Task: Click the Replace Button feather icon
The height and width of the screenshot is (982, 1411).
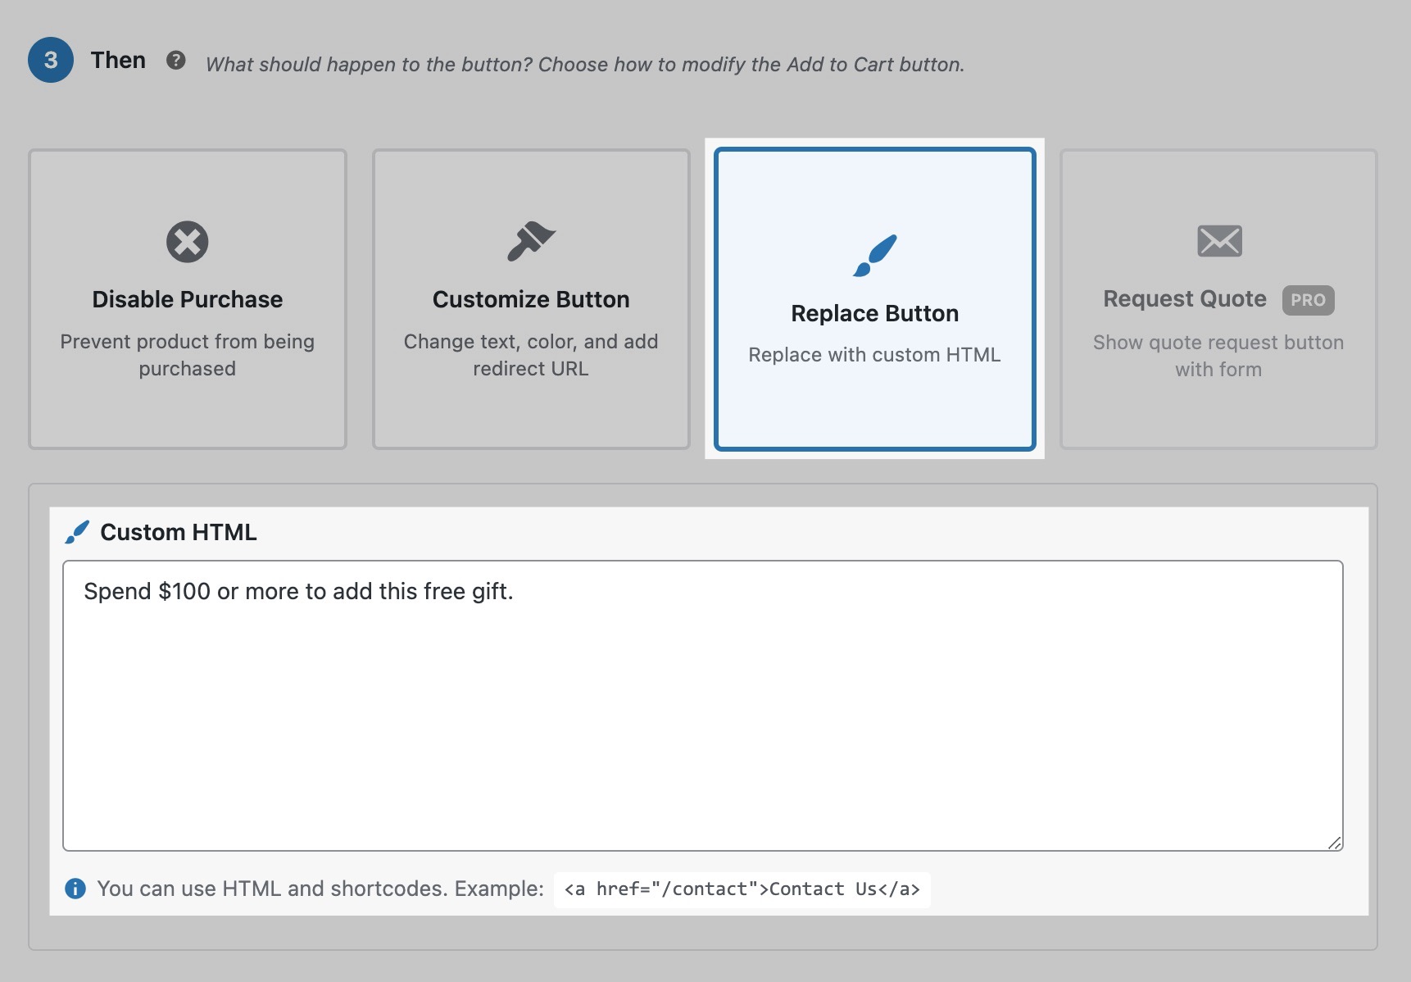Action: (x=874, y=256)
